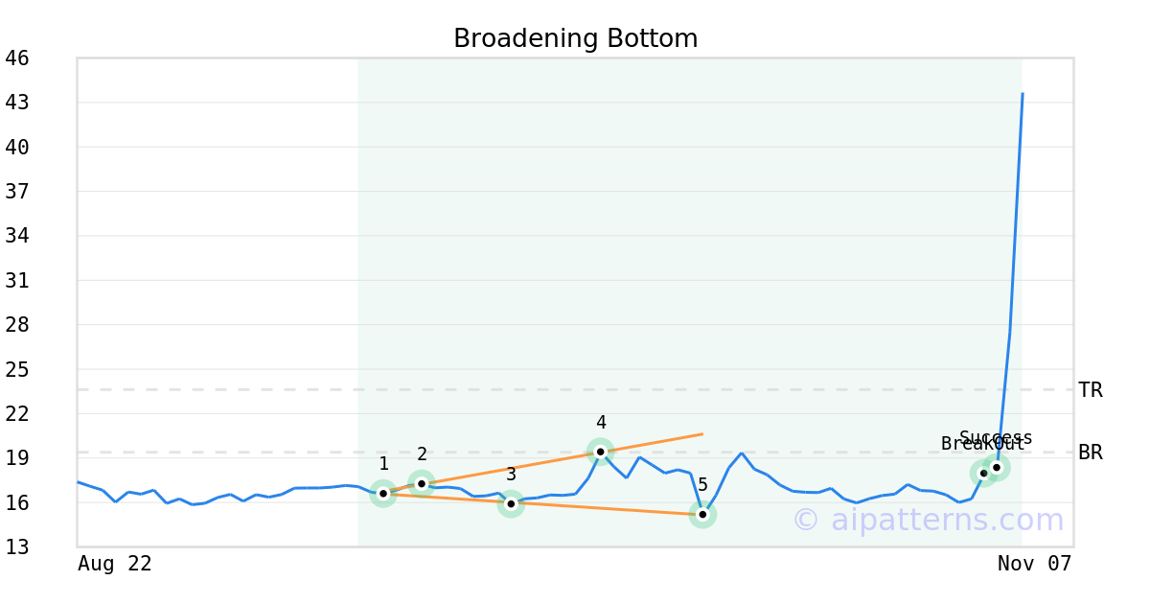The height and width of the screenshot is (604, 1150).
Task: Click the Success point marker
Action: click(997, 468)
